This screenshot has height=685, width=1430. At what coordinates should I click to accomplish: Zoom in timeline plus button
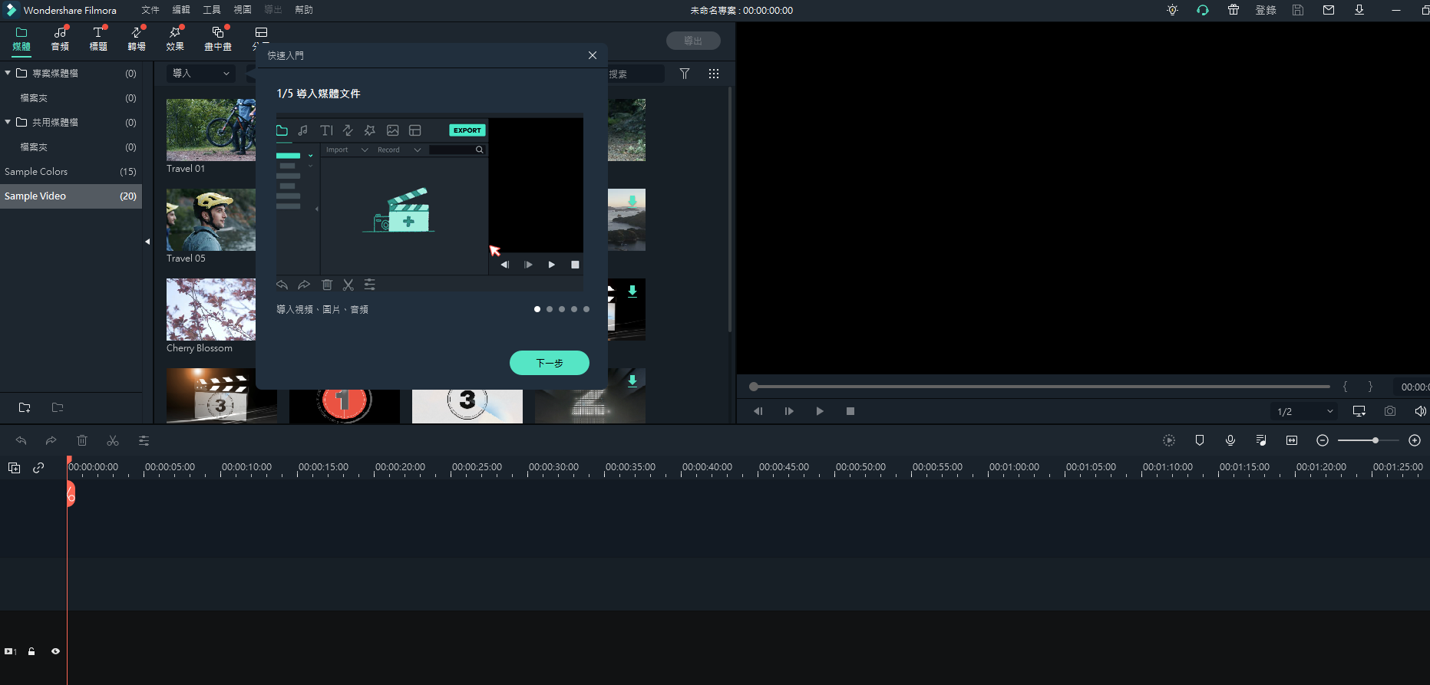coord(1415,440)
